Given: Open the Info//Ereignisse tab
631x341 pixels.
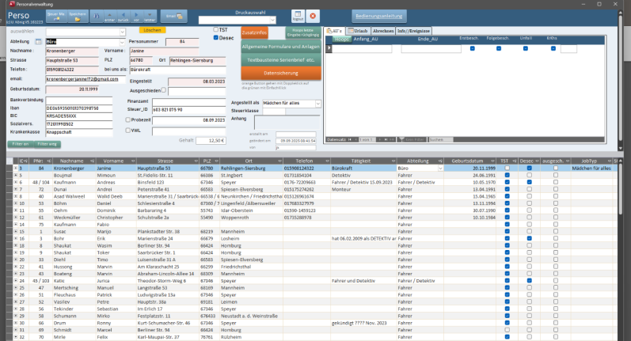Looking at the screenshot, I should click(411, 31).
